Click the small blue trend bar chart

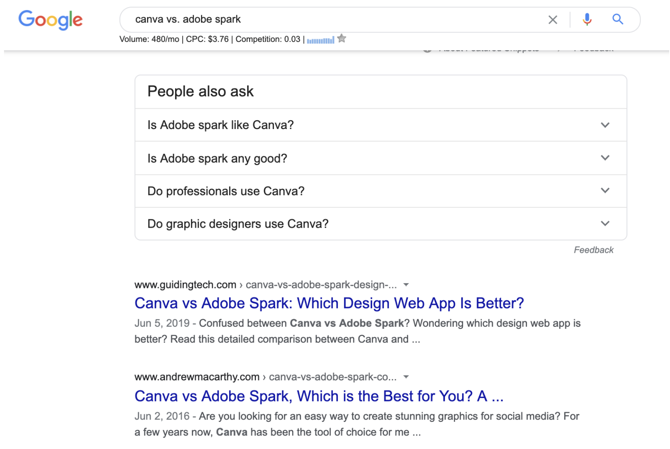[x=321, y=40]
